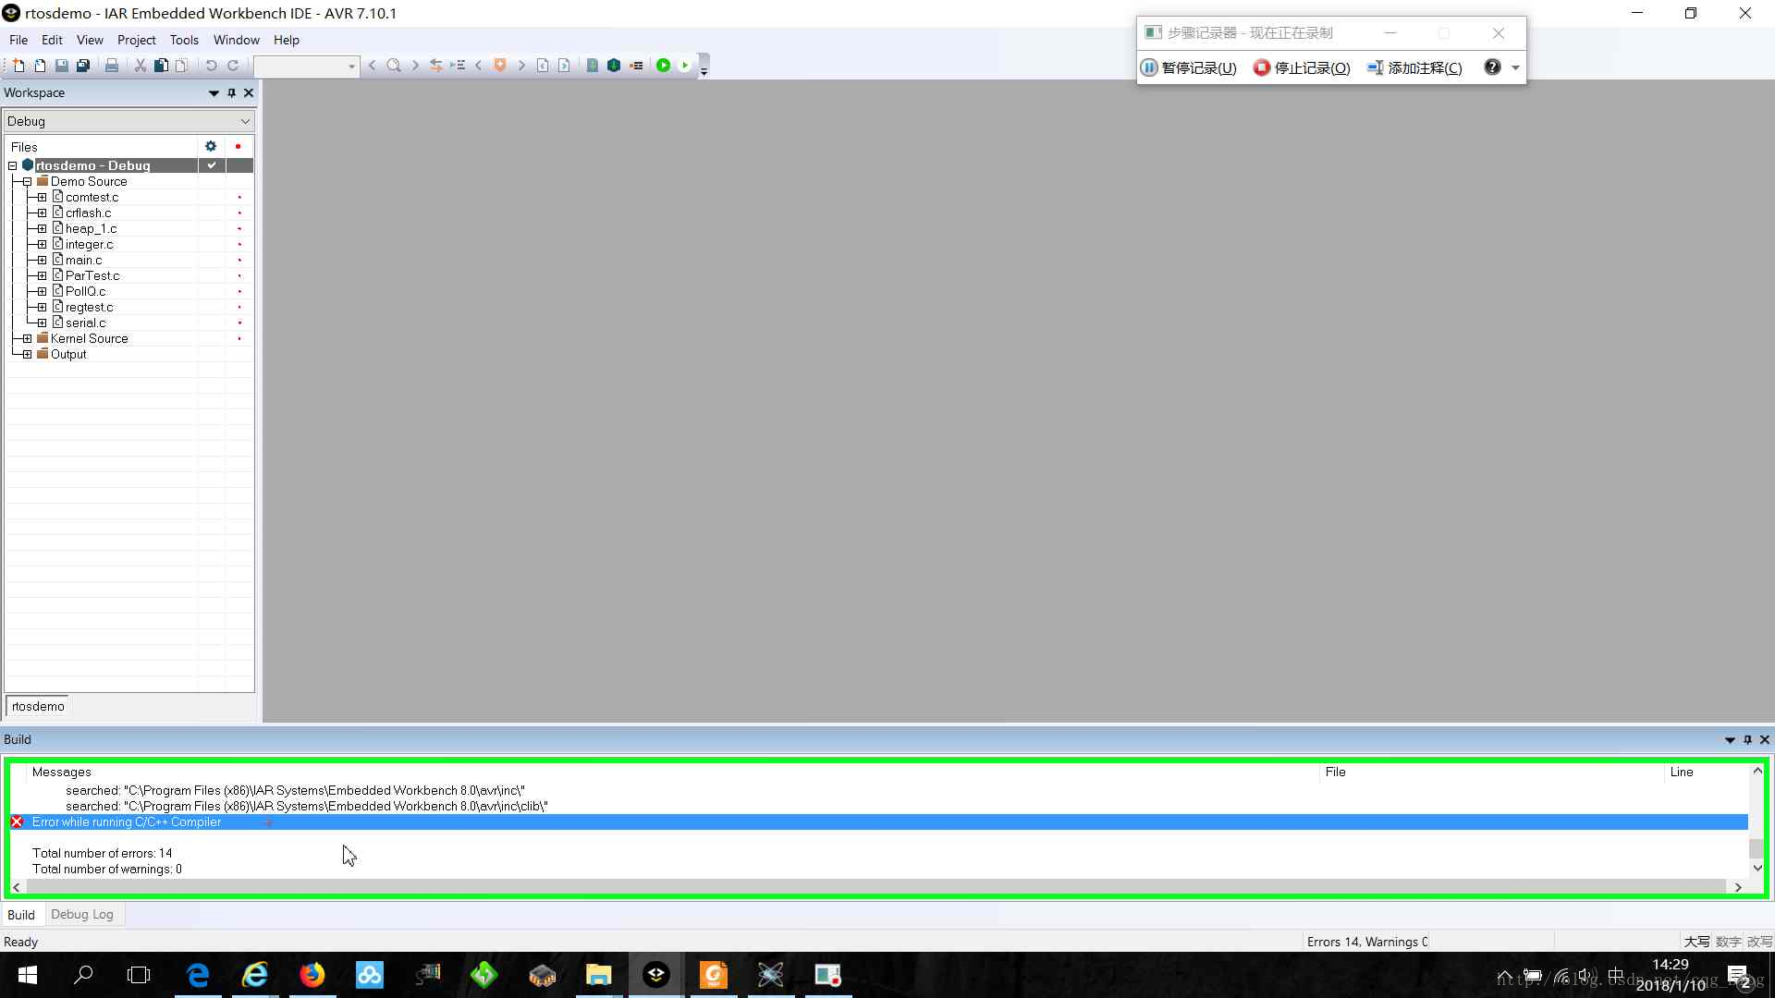This screenshot has height=998, width=1775.
Task: Stop recording in the Steps Recorder
Action: (1303, 67)
